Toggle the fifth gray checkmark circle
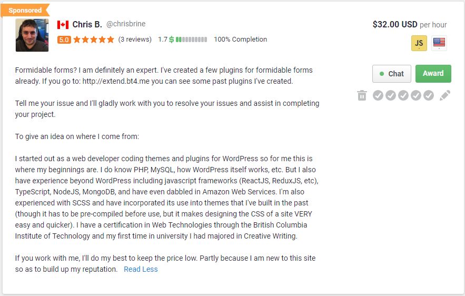Viewport: 465px width, 296px height. [429, 95]
